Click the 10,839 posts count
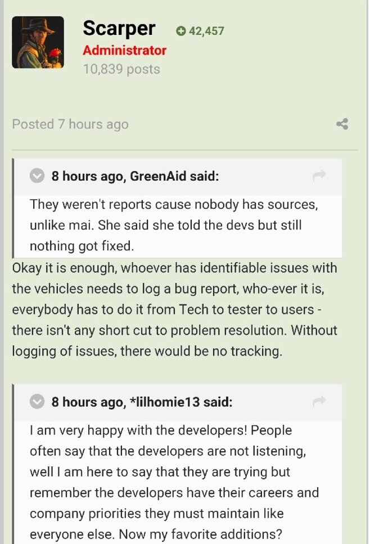The image size is (370, 544). pyautogui.click(x=121, y=69)
